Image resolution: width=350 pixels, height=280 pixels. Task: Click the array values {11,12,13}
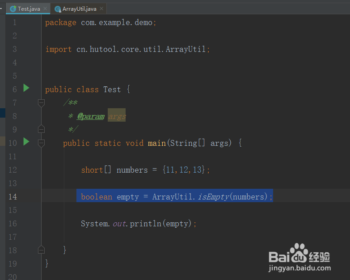point(183,170)
